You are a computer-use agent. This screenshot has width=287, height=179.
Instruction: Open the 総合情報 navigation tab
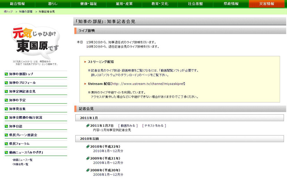[x=17, y=4]
